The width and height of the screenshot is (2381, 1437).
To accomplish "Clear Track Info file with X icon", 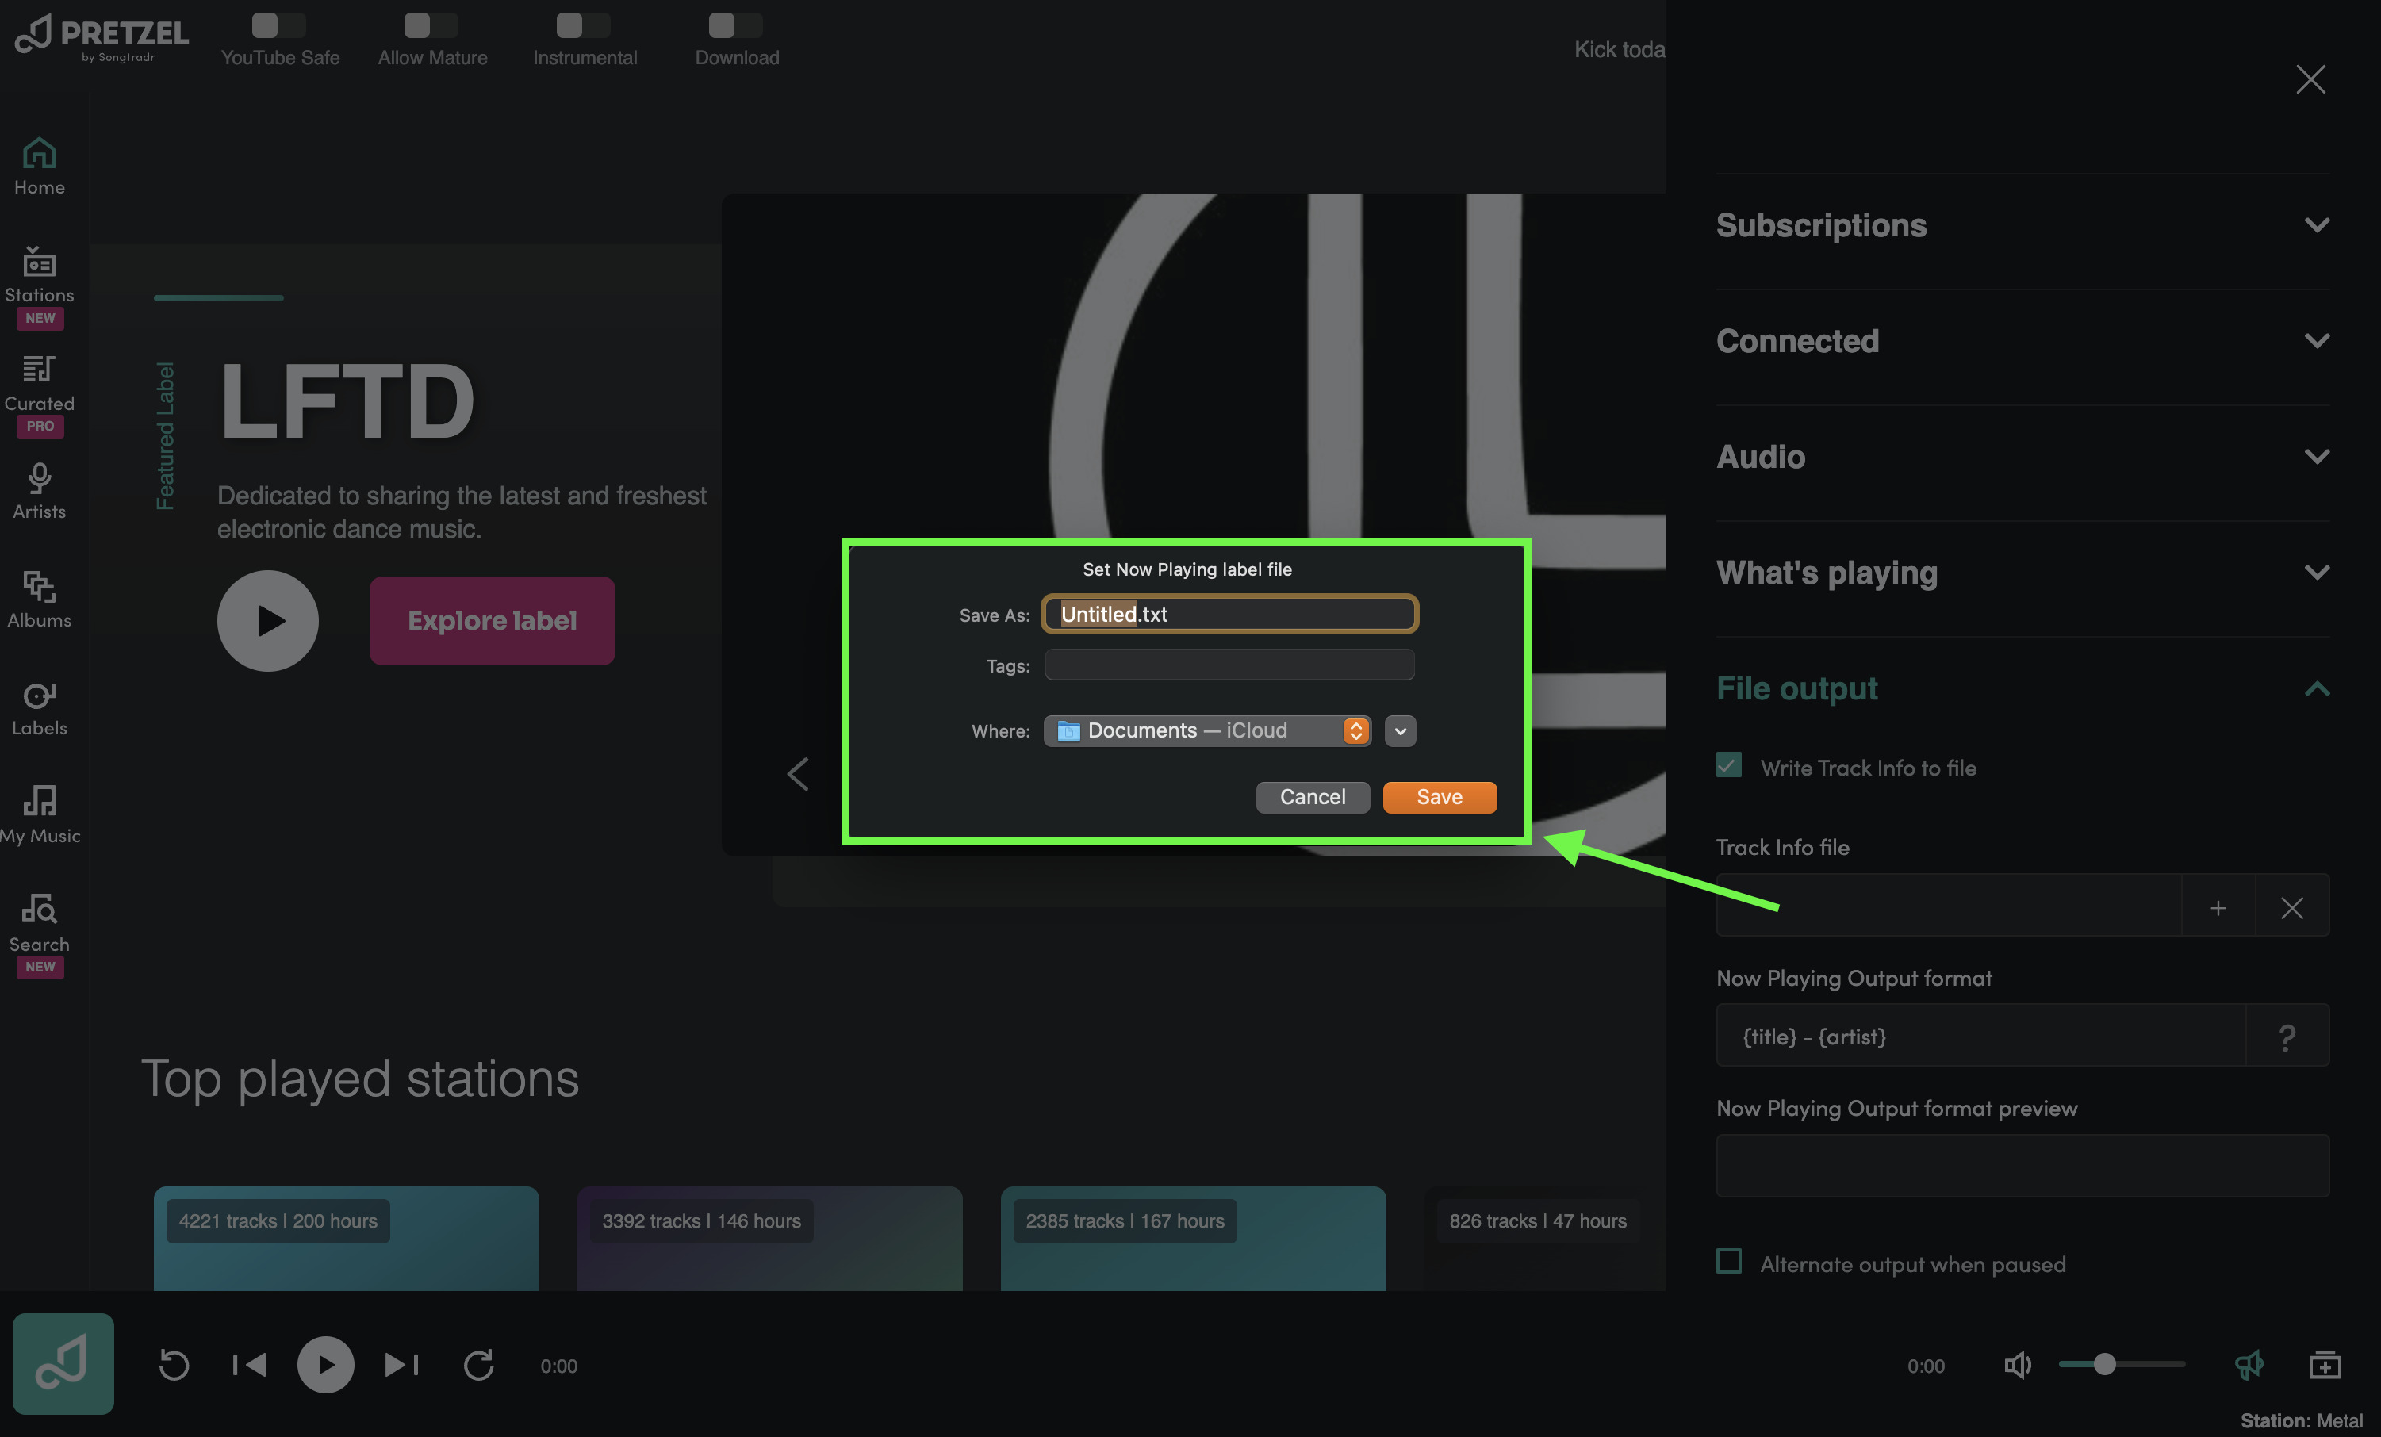I will click(x=2292, y=907).
